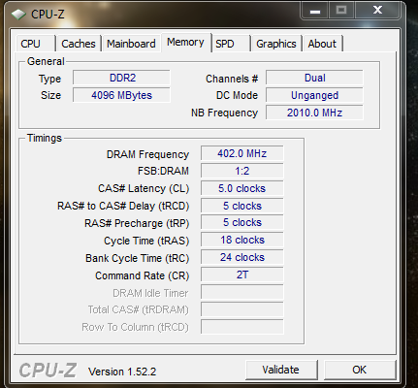Viewport: 418px width, 388px height.
Task: Go to the SPD tab
Action: click(x=231, y=44)
